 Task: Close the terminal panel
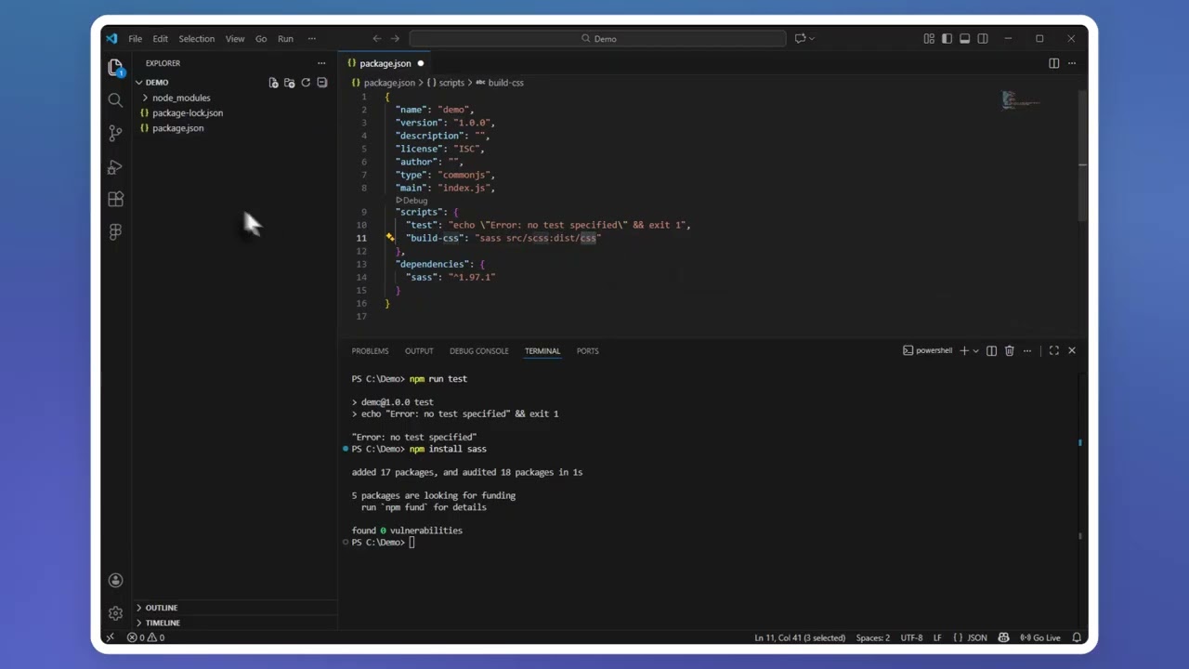coord(1071,350)
